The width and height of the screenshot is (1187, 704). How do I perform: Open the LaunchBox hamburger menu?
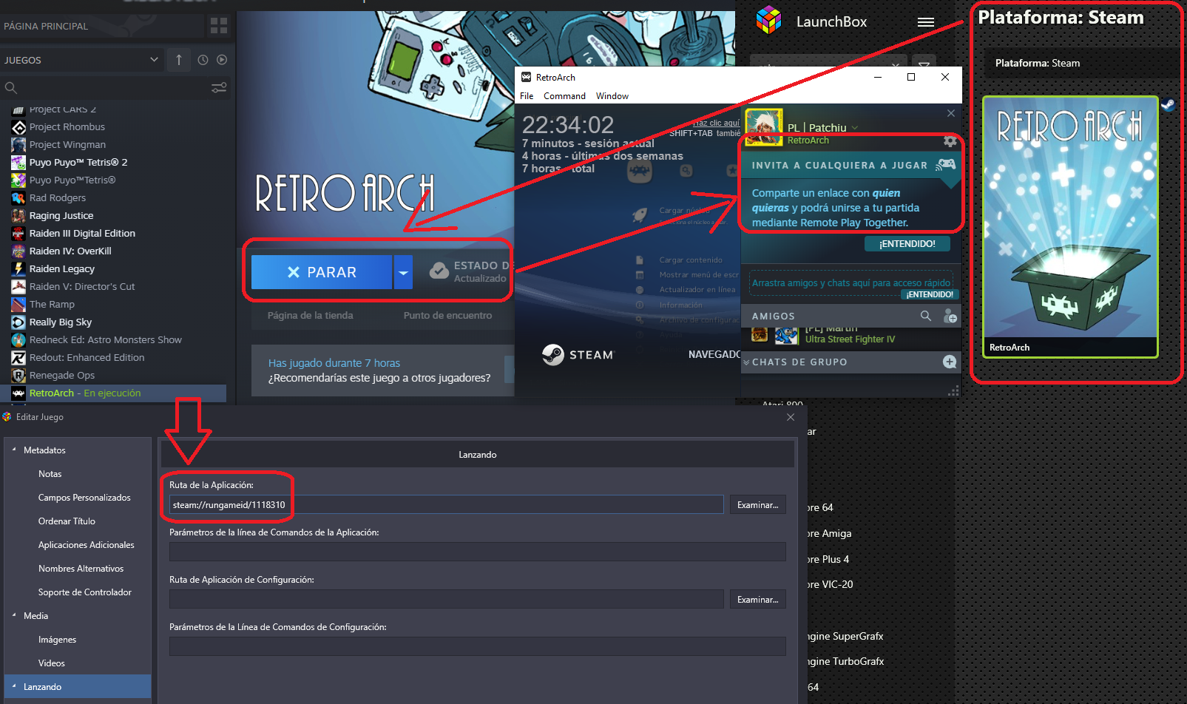(x=926, y=22)
